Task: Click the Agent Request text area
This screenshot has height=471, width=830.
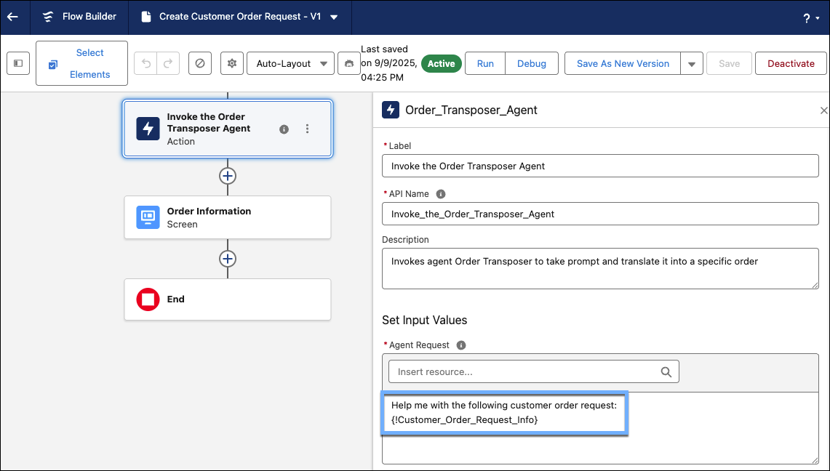Action: tap(600, 428)
